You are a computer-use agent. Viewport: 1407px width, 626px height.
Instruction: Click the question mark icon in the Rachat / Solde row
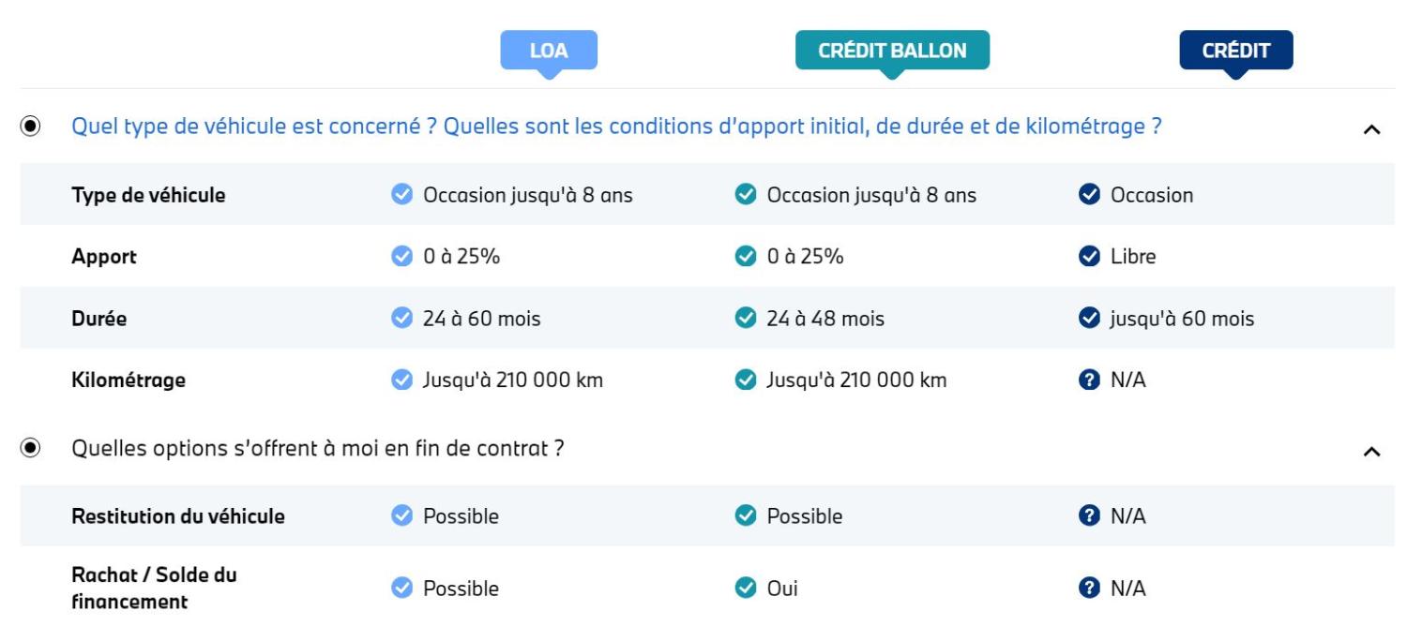pos(1089,589)
